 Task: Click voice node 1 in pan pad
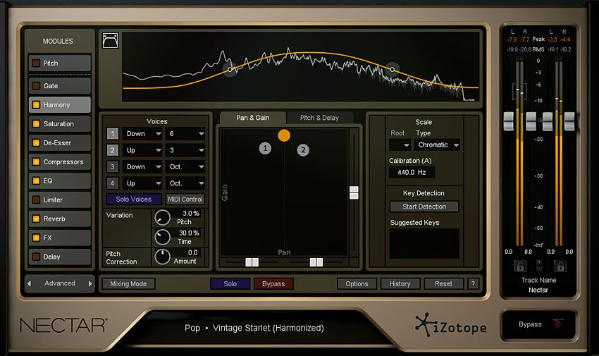(265, 148)
